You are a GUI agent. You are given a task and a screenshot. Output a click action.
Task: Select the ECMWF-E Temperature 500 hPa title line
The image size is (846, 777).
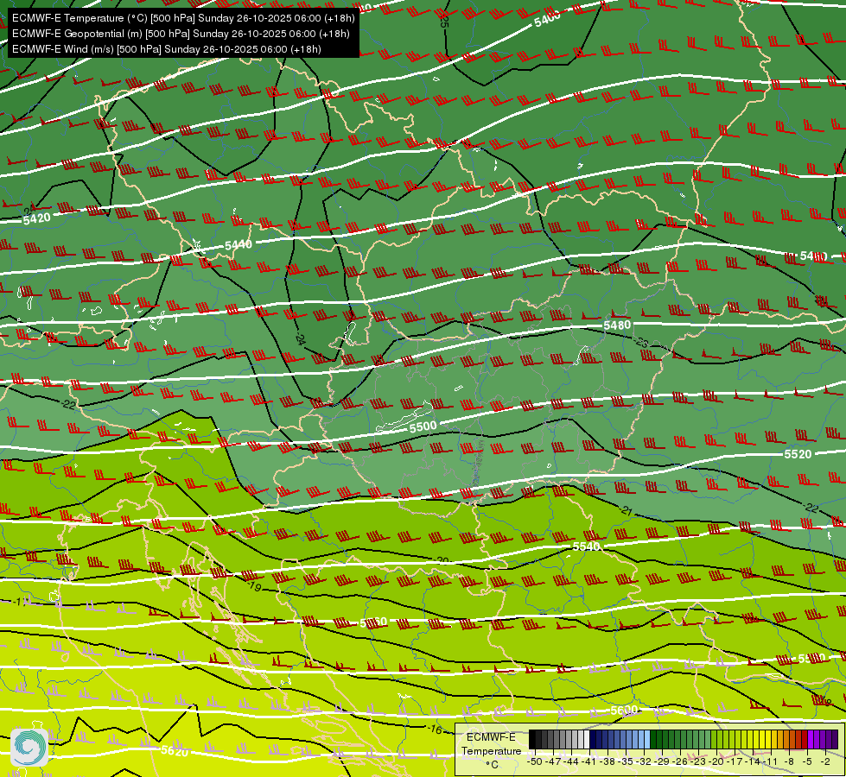pos(183,18)
